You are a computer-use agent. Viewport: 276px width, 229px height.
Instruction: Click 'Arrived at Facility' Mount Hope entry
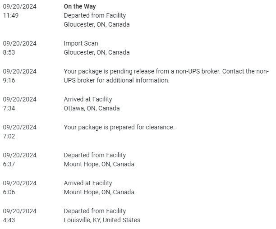[x=88, y=183]
